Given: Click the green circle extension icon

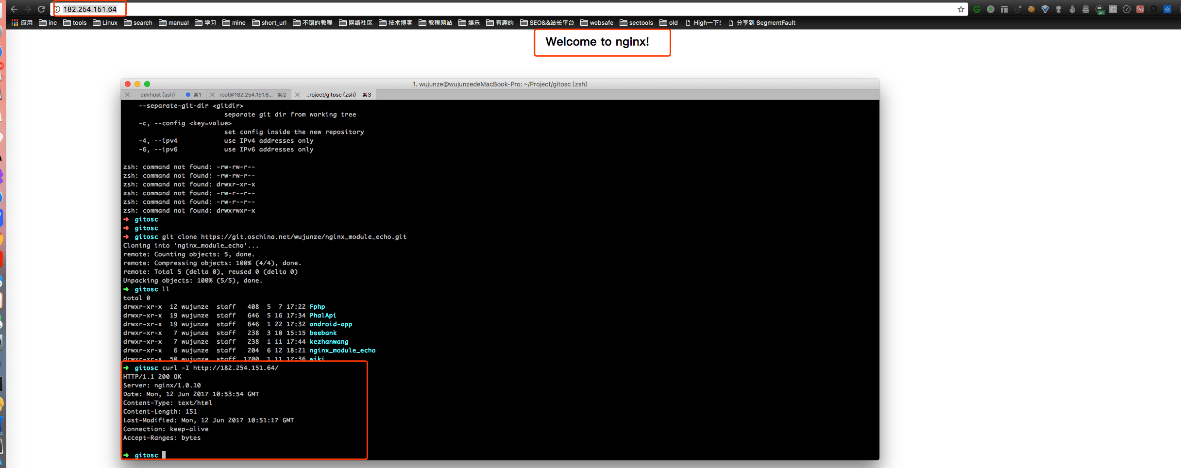Looking at the screenshot, I should point(991,9).
